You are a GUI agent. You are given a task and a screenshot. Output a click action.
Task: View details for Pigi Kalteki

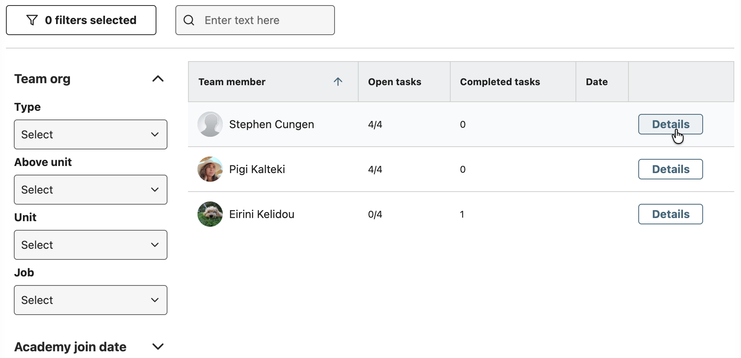tap(670, 169)
